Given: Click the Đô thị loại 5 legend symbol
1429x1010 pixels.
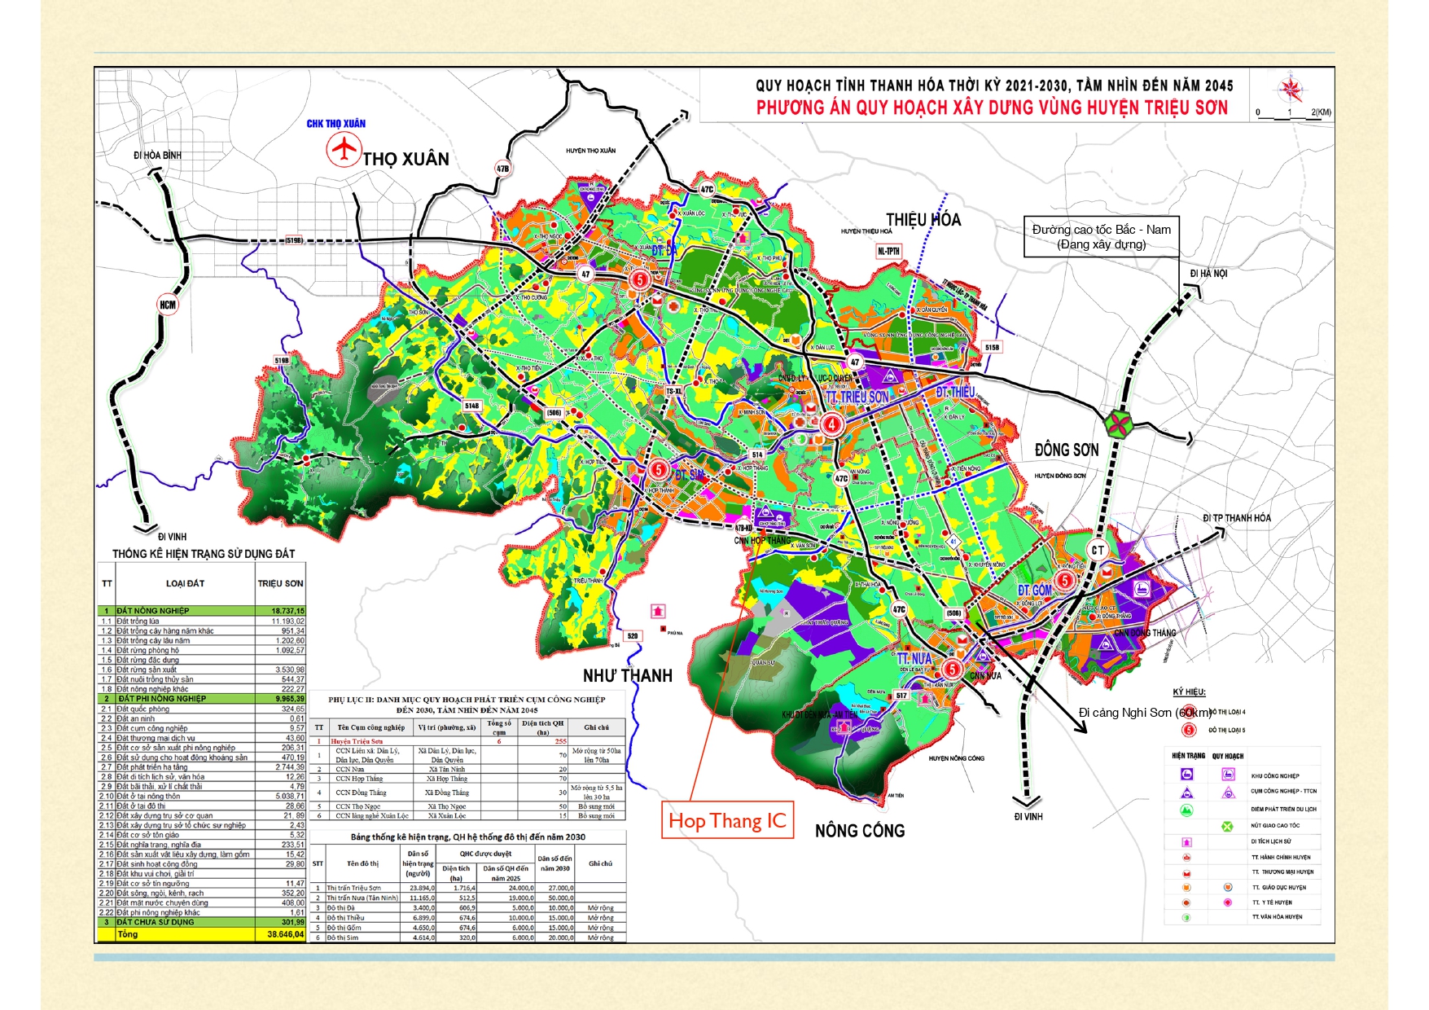Looking at the screenshot, I should (1190, 730).
